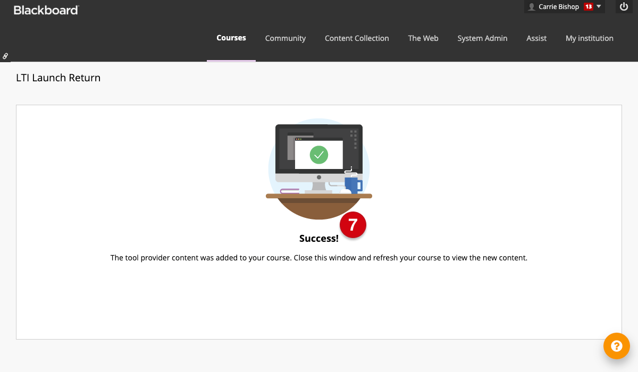Select the Assist tab

click(x=536, y=38)
